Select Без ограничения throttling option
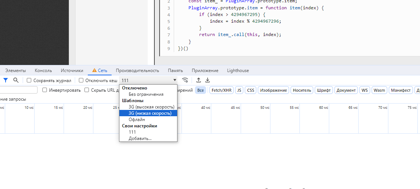This screenshot has height=189, width=420. coord(146,94)
